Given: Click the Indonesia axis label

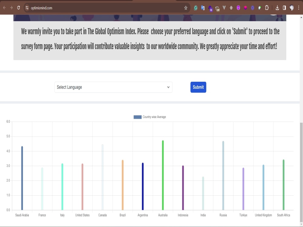Looking at the screenshot, I should [183, 215].
